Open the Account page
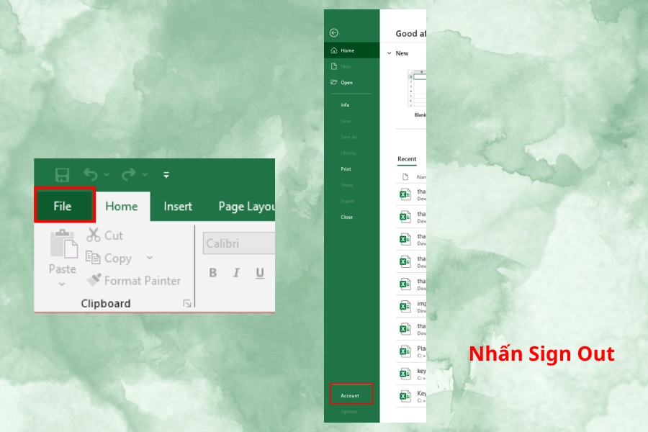The image size is (648, 432). [351, 395]
